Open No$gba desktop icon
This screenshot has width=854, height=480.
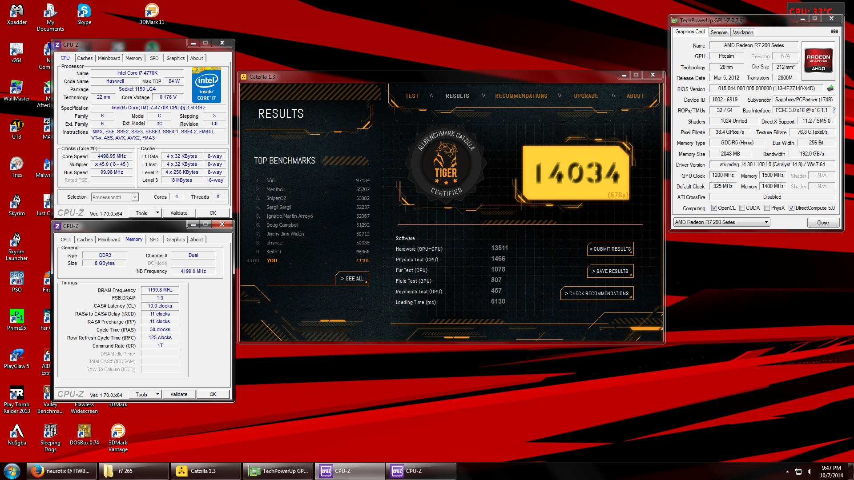tap(16, 435)
